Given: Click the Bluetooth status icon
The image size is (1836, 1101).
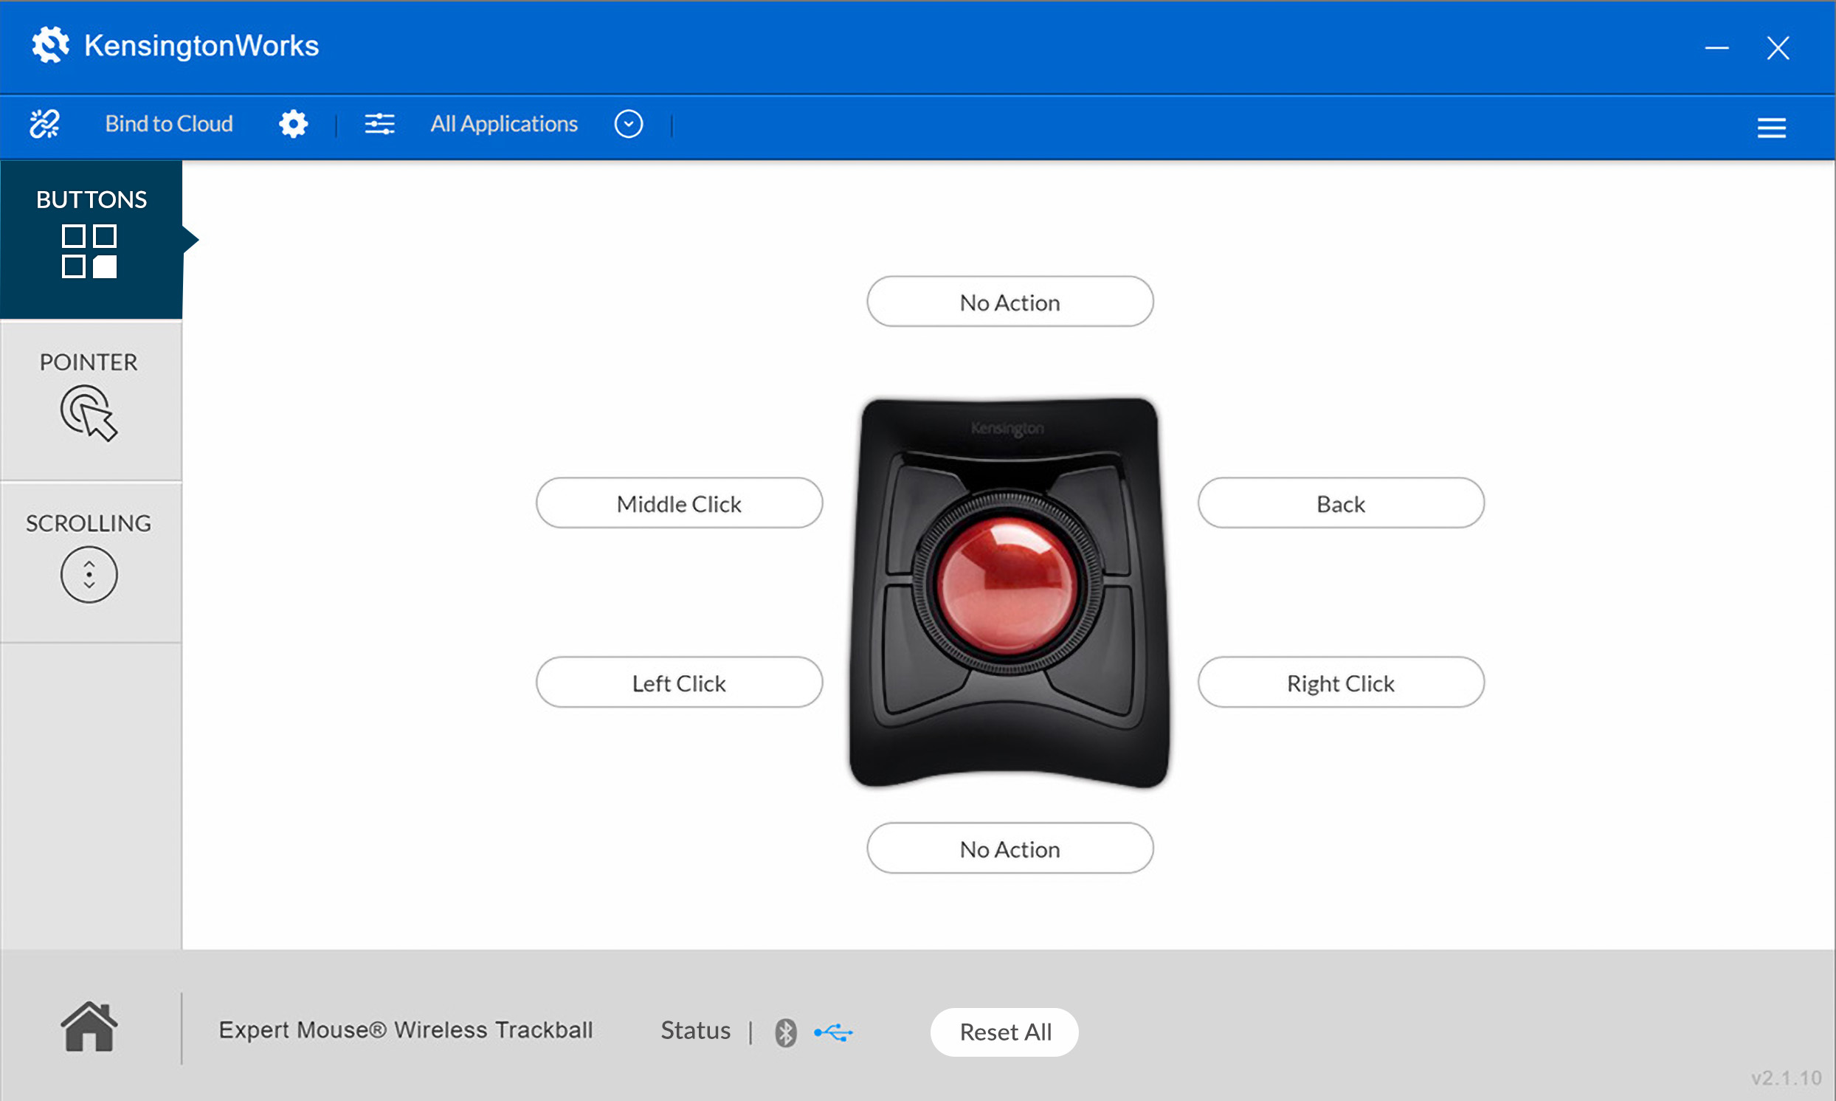Looking at the screenshot, I should 786,1032.
